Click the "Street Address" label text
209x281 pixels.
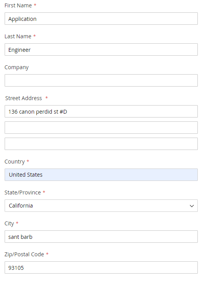[x=24, y=98]
